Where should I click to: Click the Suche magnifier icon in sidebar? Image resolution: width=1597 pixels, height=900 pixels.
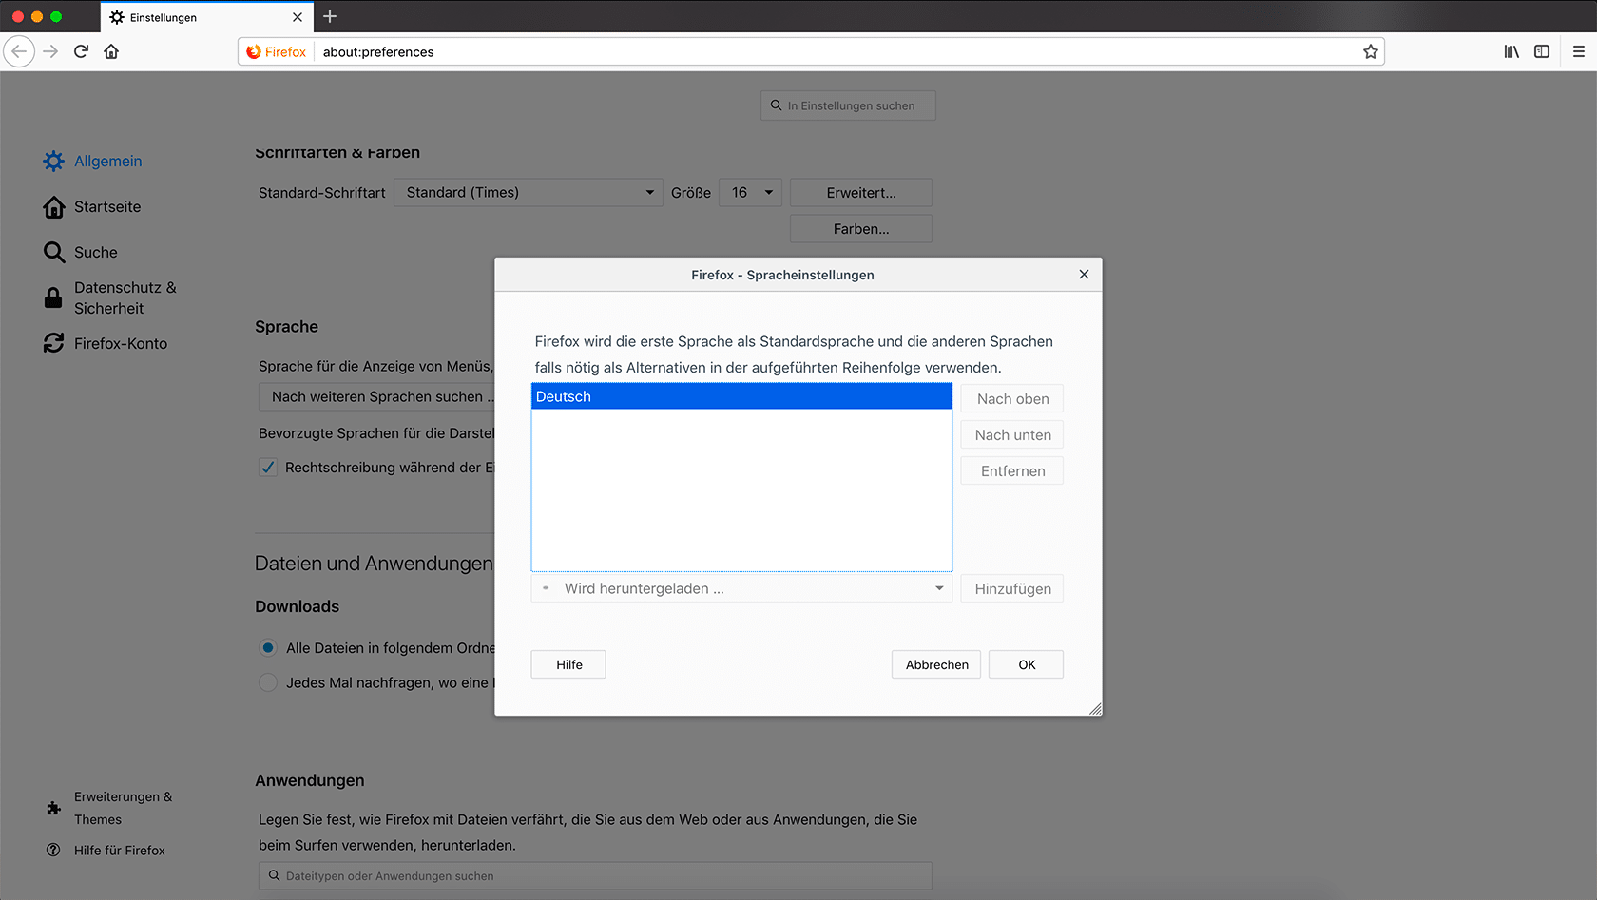pyautogui.click(x=54, y=252)
